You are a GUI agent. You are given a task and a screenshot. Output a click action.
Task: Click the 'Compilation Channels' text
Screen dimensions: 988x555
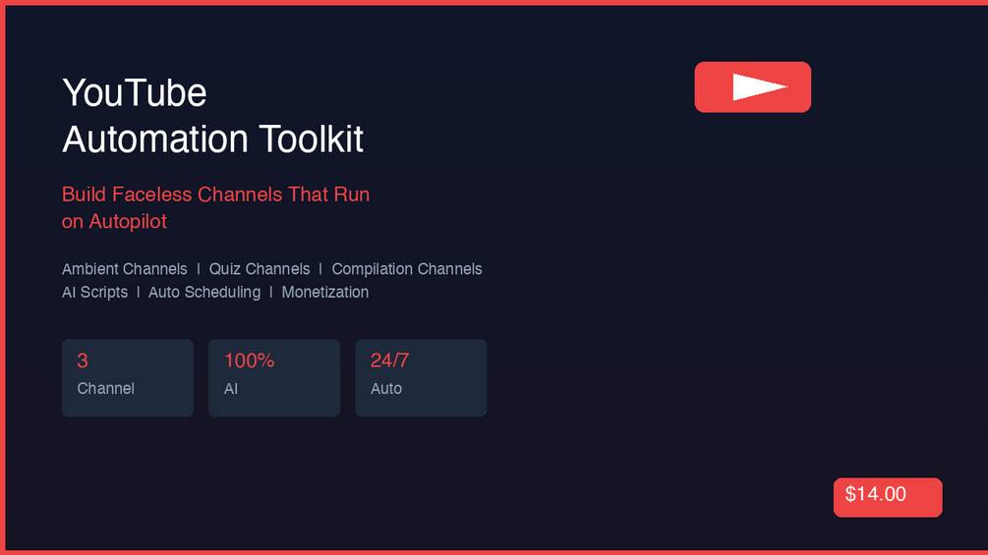407,269
